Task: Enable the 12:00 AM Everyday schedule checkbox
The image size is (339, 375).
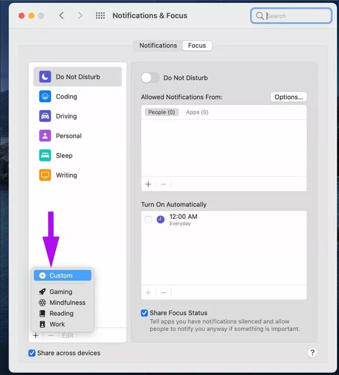Action: point(148,219)
